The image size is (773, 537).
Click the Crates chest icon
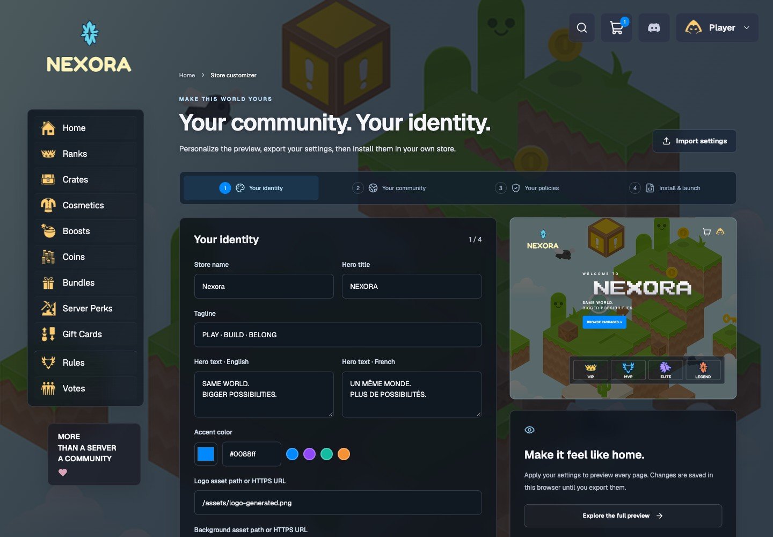coord(48,179)
